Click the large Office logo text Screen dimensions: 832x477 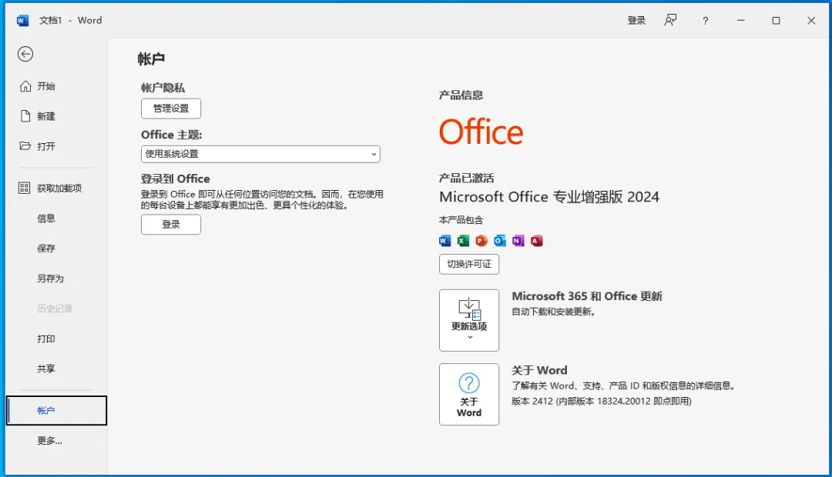point(481,132)
